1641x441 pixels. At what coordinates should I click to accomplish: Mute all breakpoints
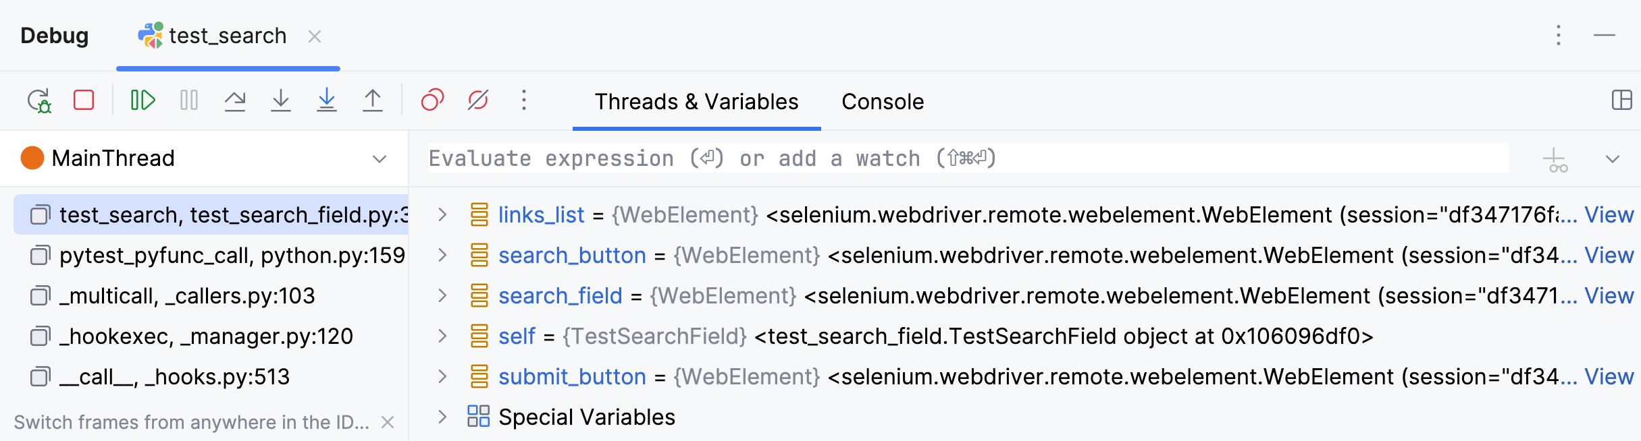click(478, 100)
